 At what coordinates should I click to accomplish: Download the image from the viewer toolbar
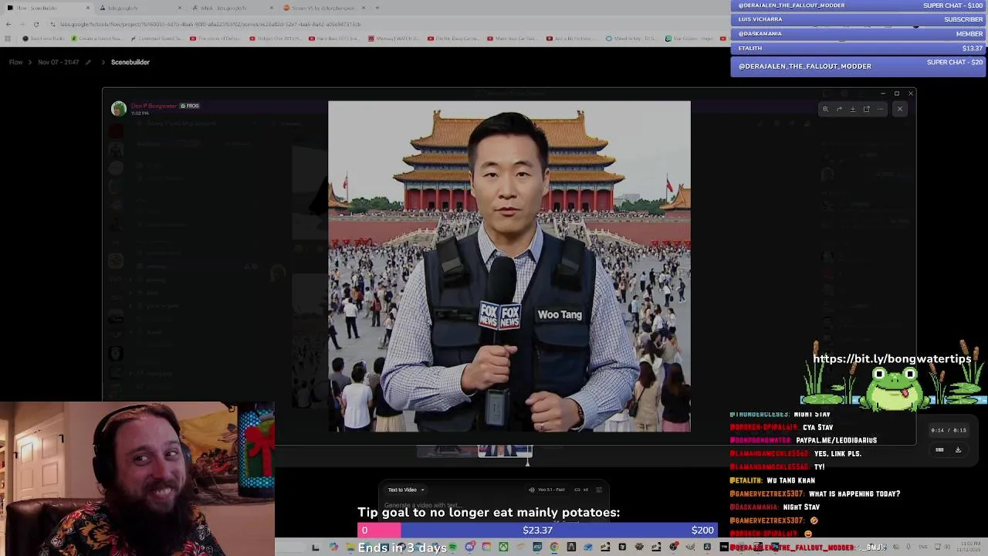(x=853, y=109)
